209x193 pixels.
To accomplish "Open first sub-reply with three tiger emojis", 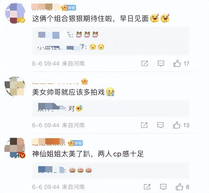I will (x=68, y=35).
